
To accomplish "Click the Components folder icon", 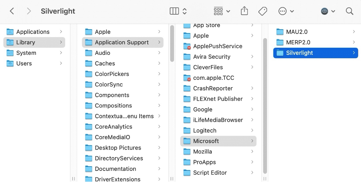I will tap(89, 95).
